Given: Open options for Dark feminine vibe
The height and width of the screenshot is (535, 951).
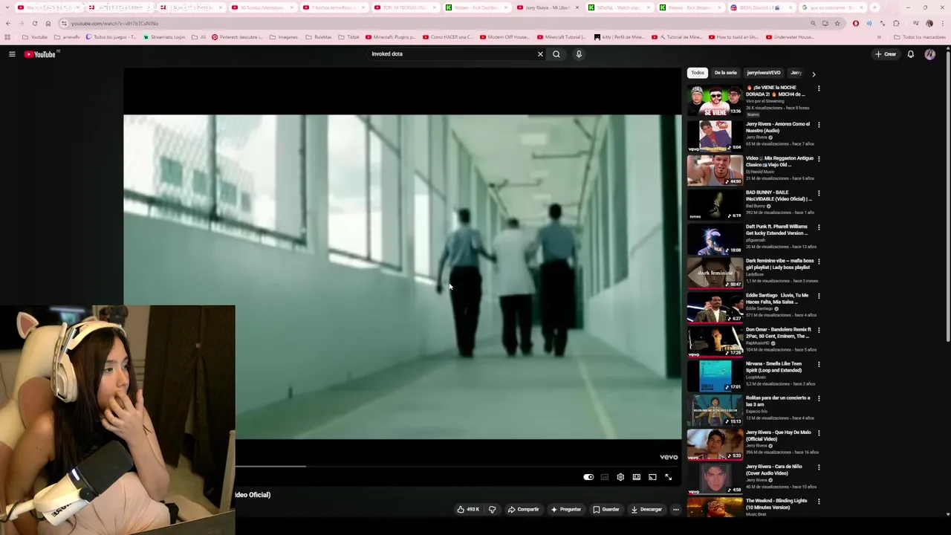Looking at the screenshot, I should [819, 262].
